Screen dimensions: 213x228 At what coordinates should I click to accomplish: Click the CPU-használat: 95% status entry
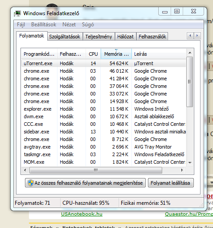[86, 203]
